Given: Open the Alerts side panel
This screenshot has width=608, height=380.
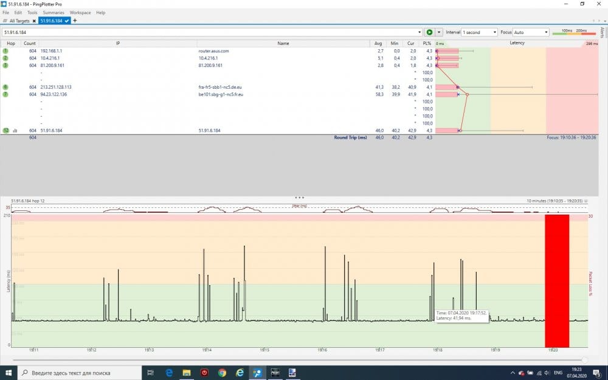Looking at the screenshot, I should pyautogui.click(x=602, y=32).
